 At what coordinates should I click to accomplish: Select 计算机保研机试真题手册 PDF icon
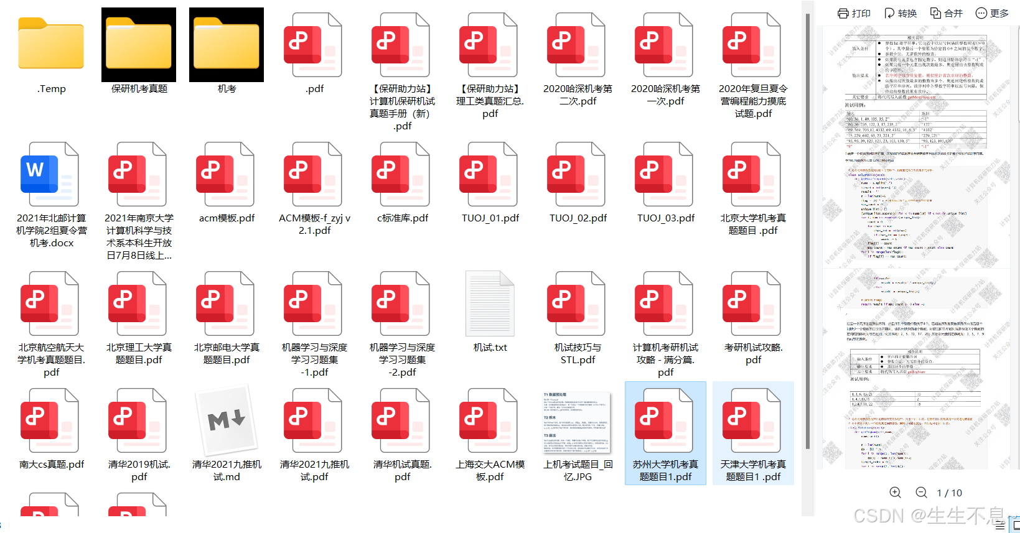pos(402,45)
